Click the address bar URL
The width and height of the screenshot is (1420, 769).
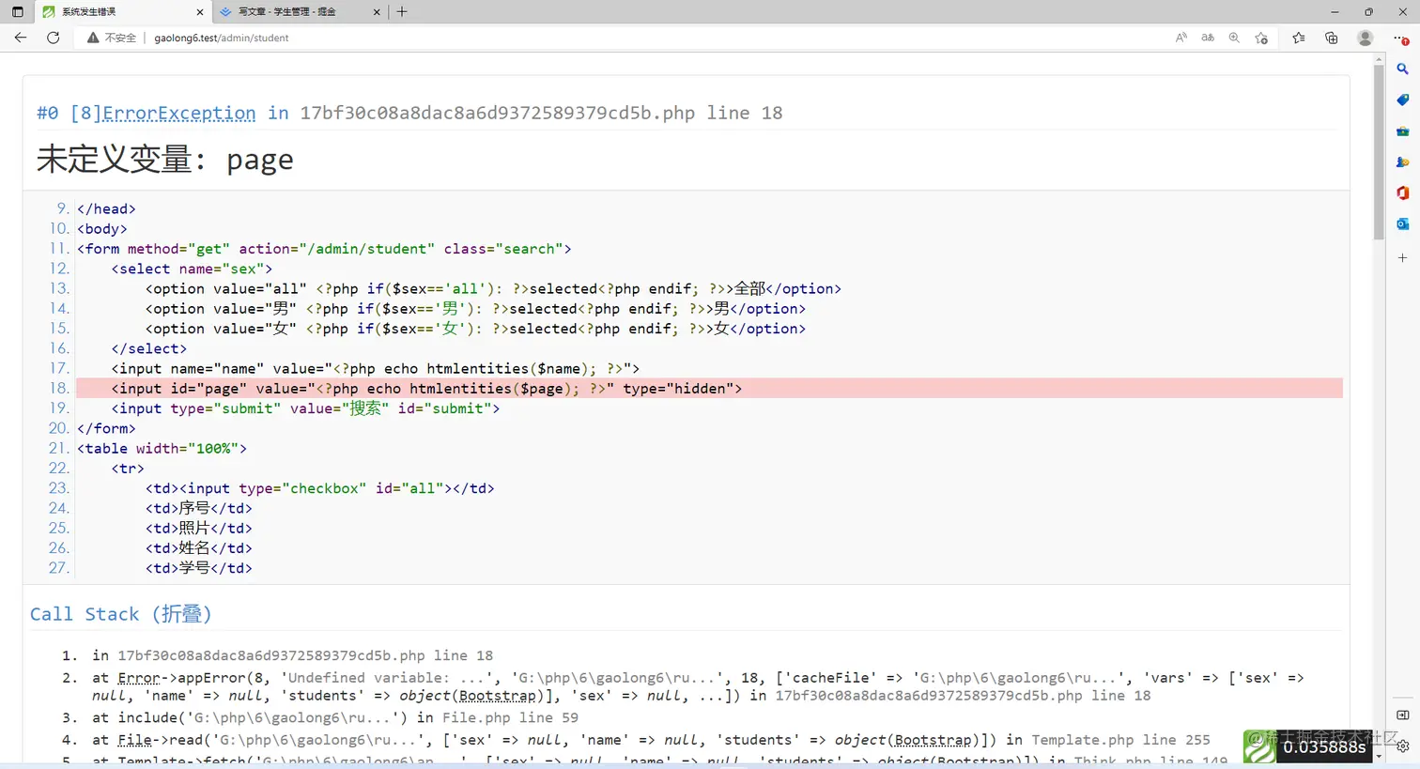[x=222, y=38]
